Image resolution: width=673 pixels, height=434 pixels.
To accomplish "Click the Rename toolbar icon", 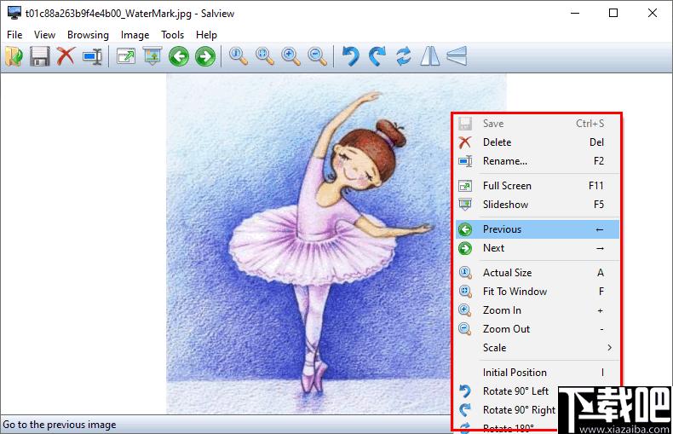I will pos(92,56).
